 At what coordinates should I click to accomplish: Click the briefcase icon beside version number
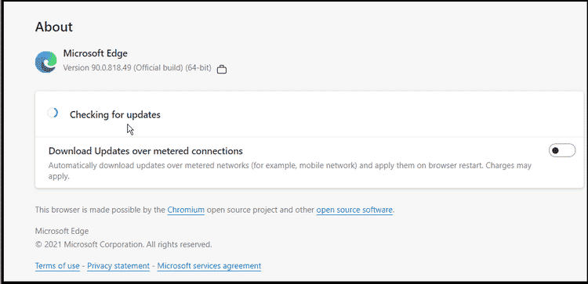pyautogui.click(x=222, y=69)
